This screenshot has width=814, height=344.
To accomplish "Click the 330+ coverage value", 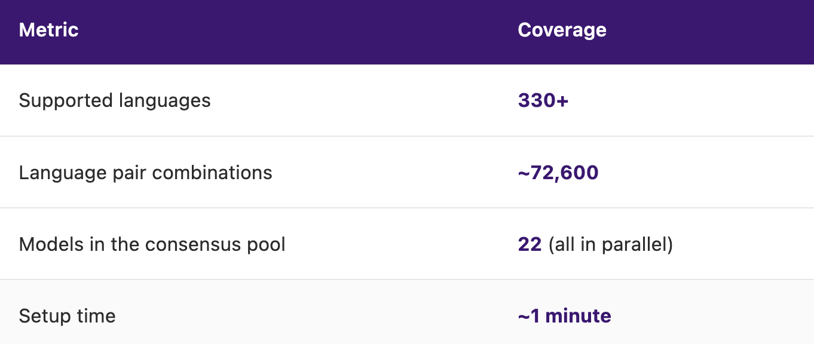I will tap(543, 100).
